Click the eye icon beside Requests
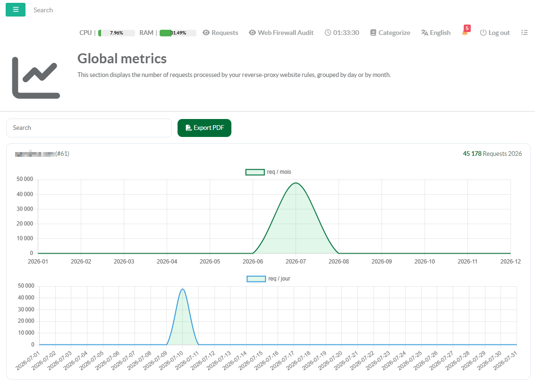 (206, 33)
